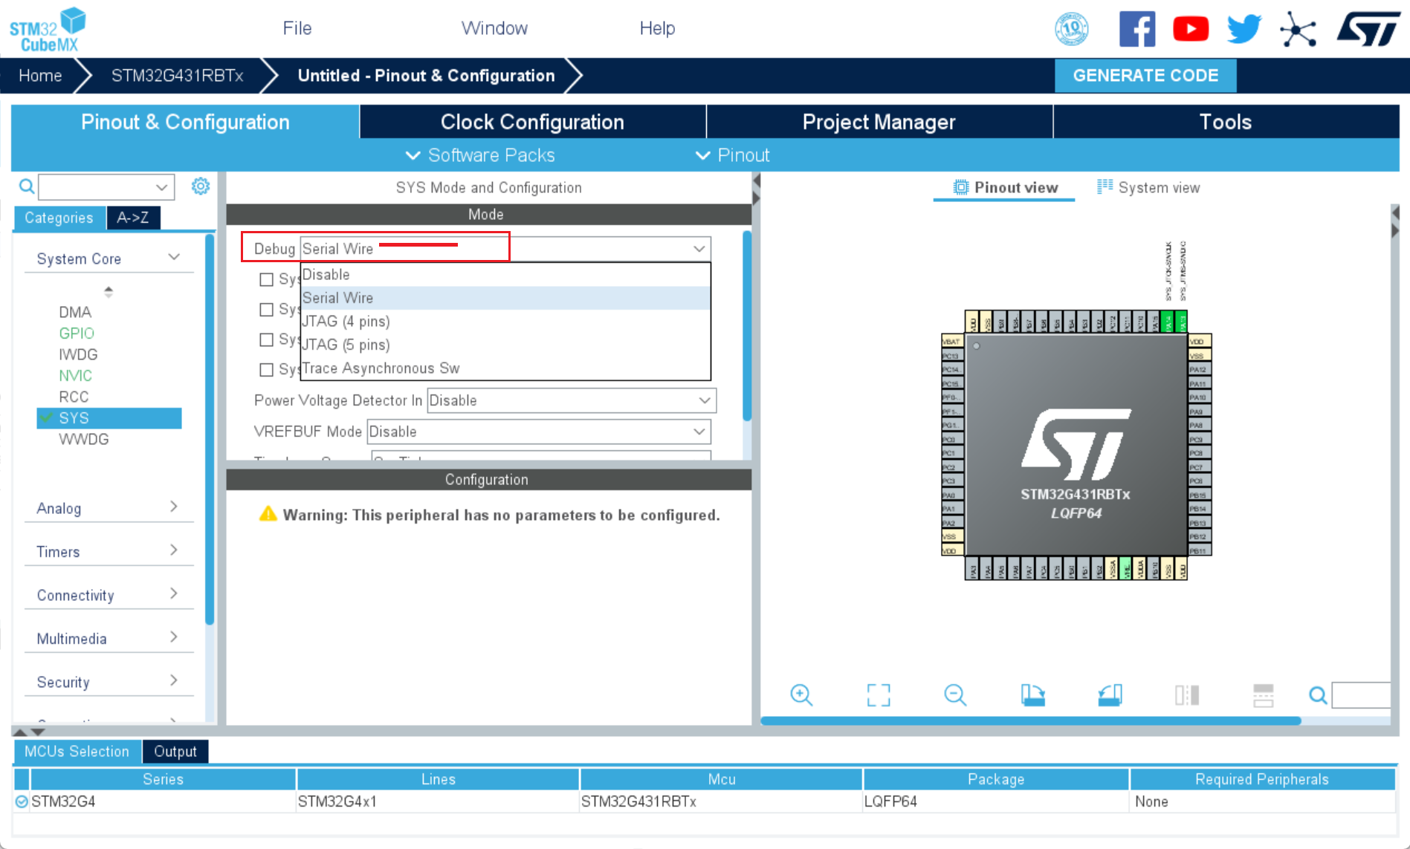Select Trace Asynchronous Sw option

coord(505,368)
